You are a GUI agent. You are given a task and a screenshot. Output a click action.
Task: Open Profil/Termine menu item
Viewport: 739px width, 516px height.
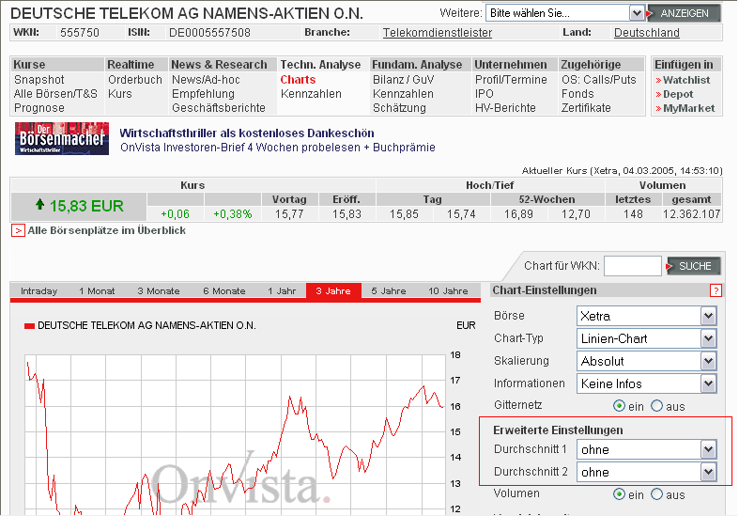(x=511, y=80)
